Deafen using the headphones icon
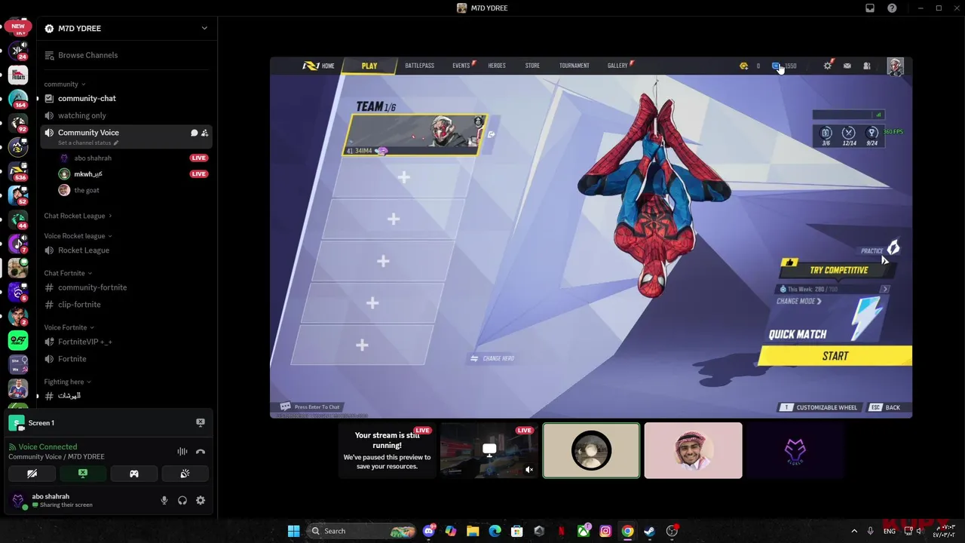The width and height of the screenshot is (965, 543). [182, 500]
